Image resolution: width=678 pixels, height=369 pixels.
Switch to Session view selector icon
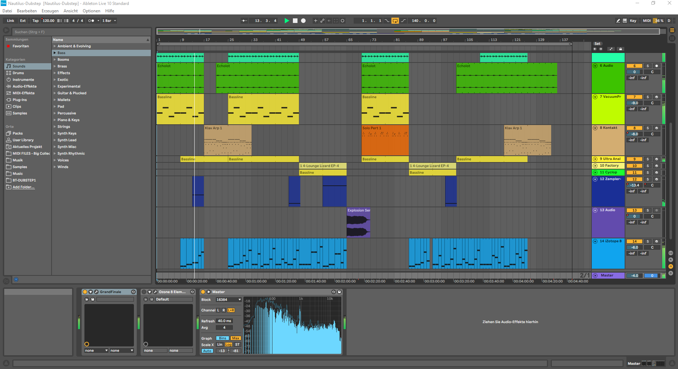pyautogui.click(x=672, y=38)
